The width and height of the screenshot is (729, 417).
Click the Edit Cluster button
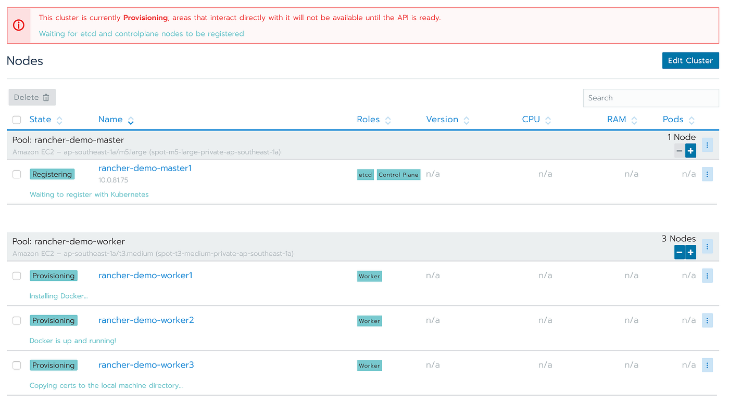click(690, 60)
